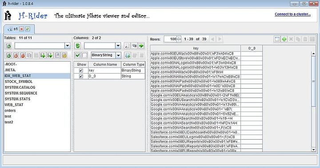Refresh the columns list with green arrows
Image resolution: width=320 pixels, height=168 pixels.
77,46
